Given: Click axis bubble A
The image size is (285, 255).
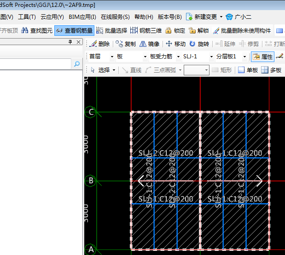Looking at the screenshot, I should click(x=91, y=249).
